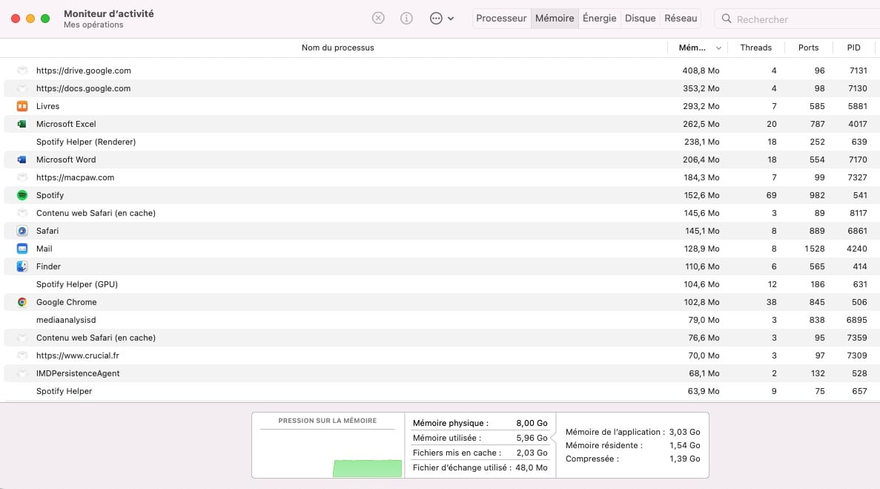Screen dimensions: 880x489
Task: Click shield icon beside drive.google.com process
Action: tap(22, 70)
